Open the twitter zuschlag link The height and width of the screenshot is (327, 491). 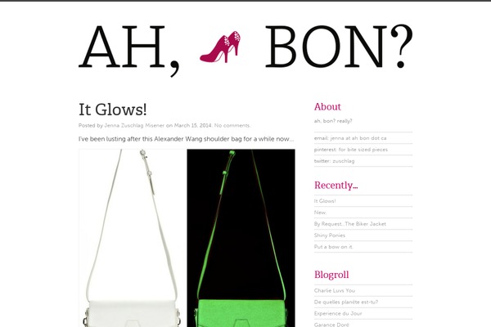click(334, 161)
